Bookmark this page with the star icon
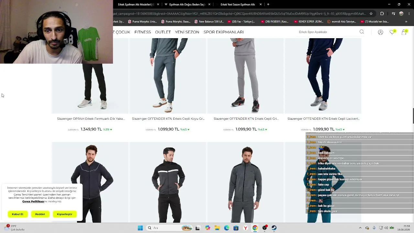This screenshot has width=414, height=233. tap(371, 14)
